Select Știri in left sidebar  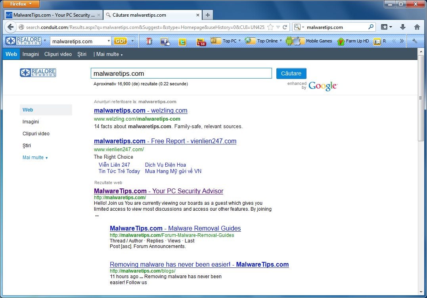(27, 145)
